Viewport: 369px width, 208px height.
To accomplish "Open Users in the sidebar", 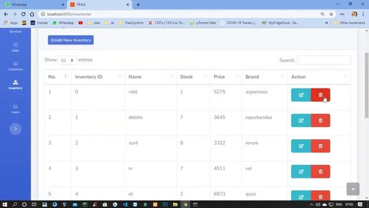I will (x=16, y=109).
